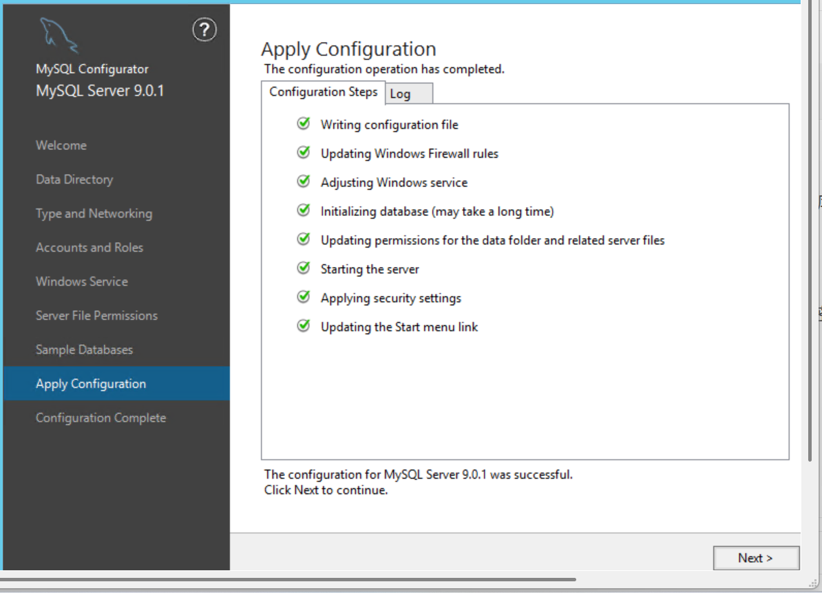This screenshot has height=593, width=822.
Task: Go to Welcome step in sidebar
Action: (61, 145)
